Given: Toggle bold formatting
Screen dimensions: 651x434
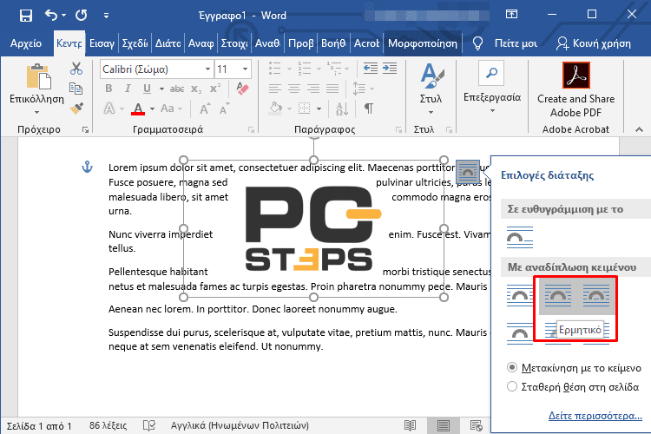Looking at the screenshot, I should click(108, 88).
